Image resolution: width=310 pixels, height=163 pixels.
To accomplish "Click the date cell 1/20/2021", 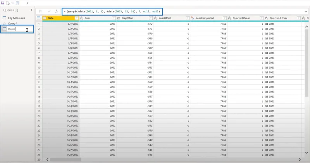I will click(61, 116).
